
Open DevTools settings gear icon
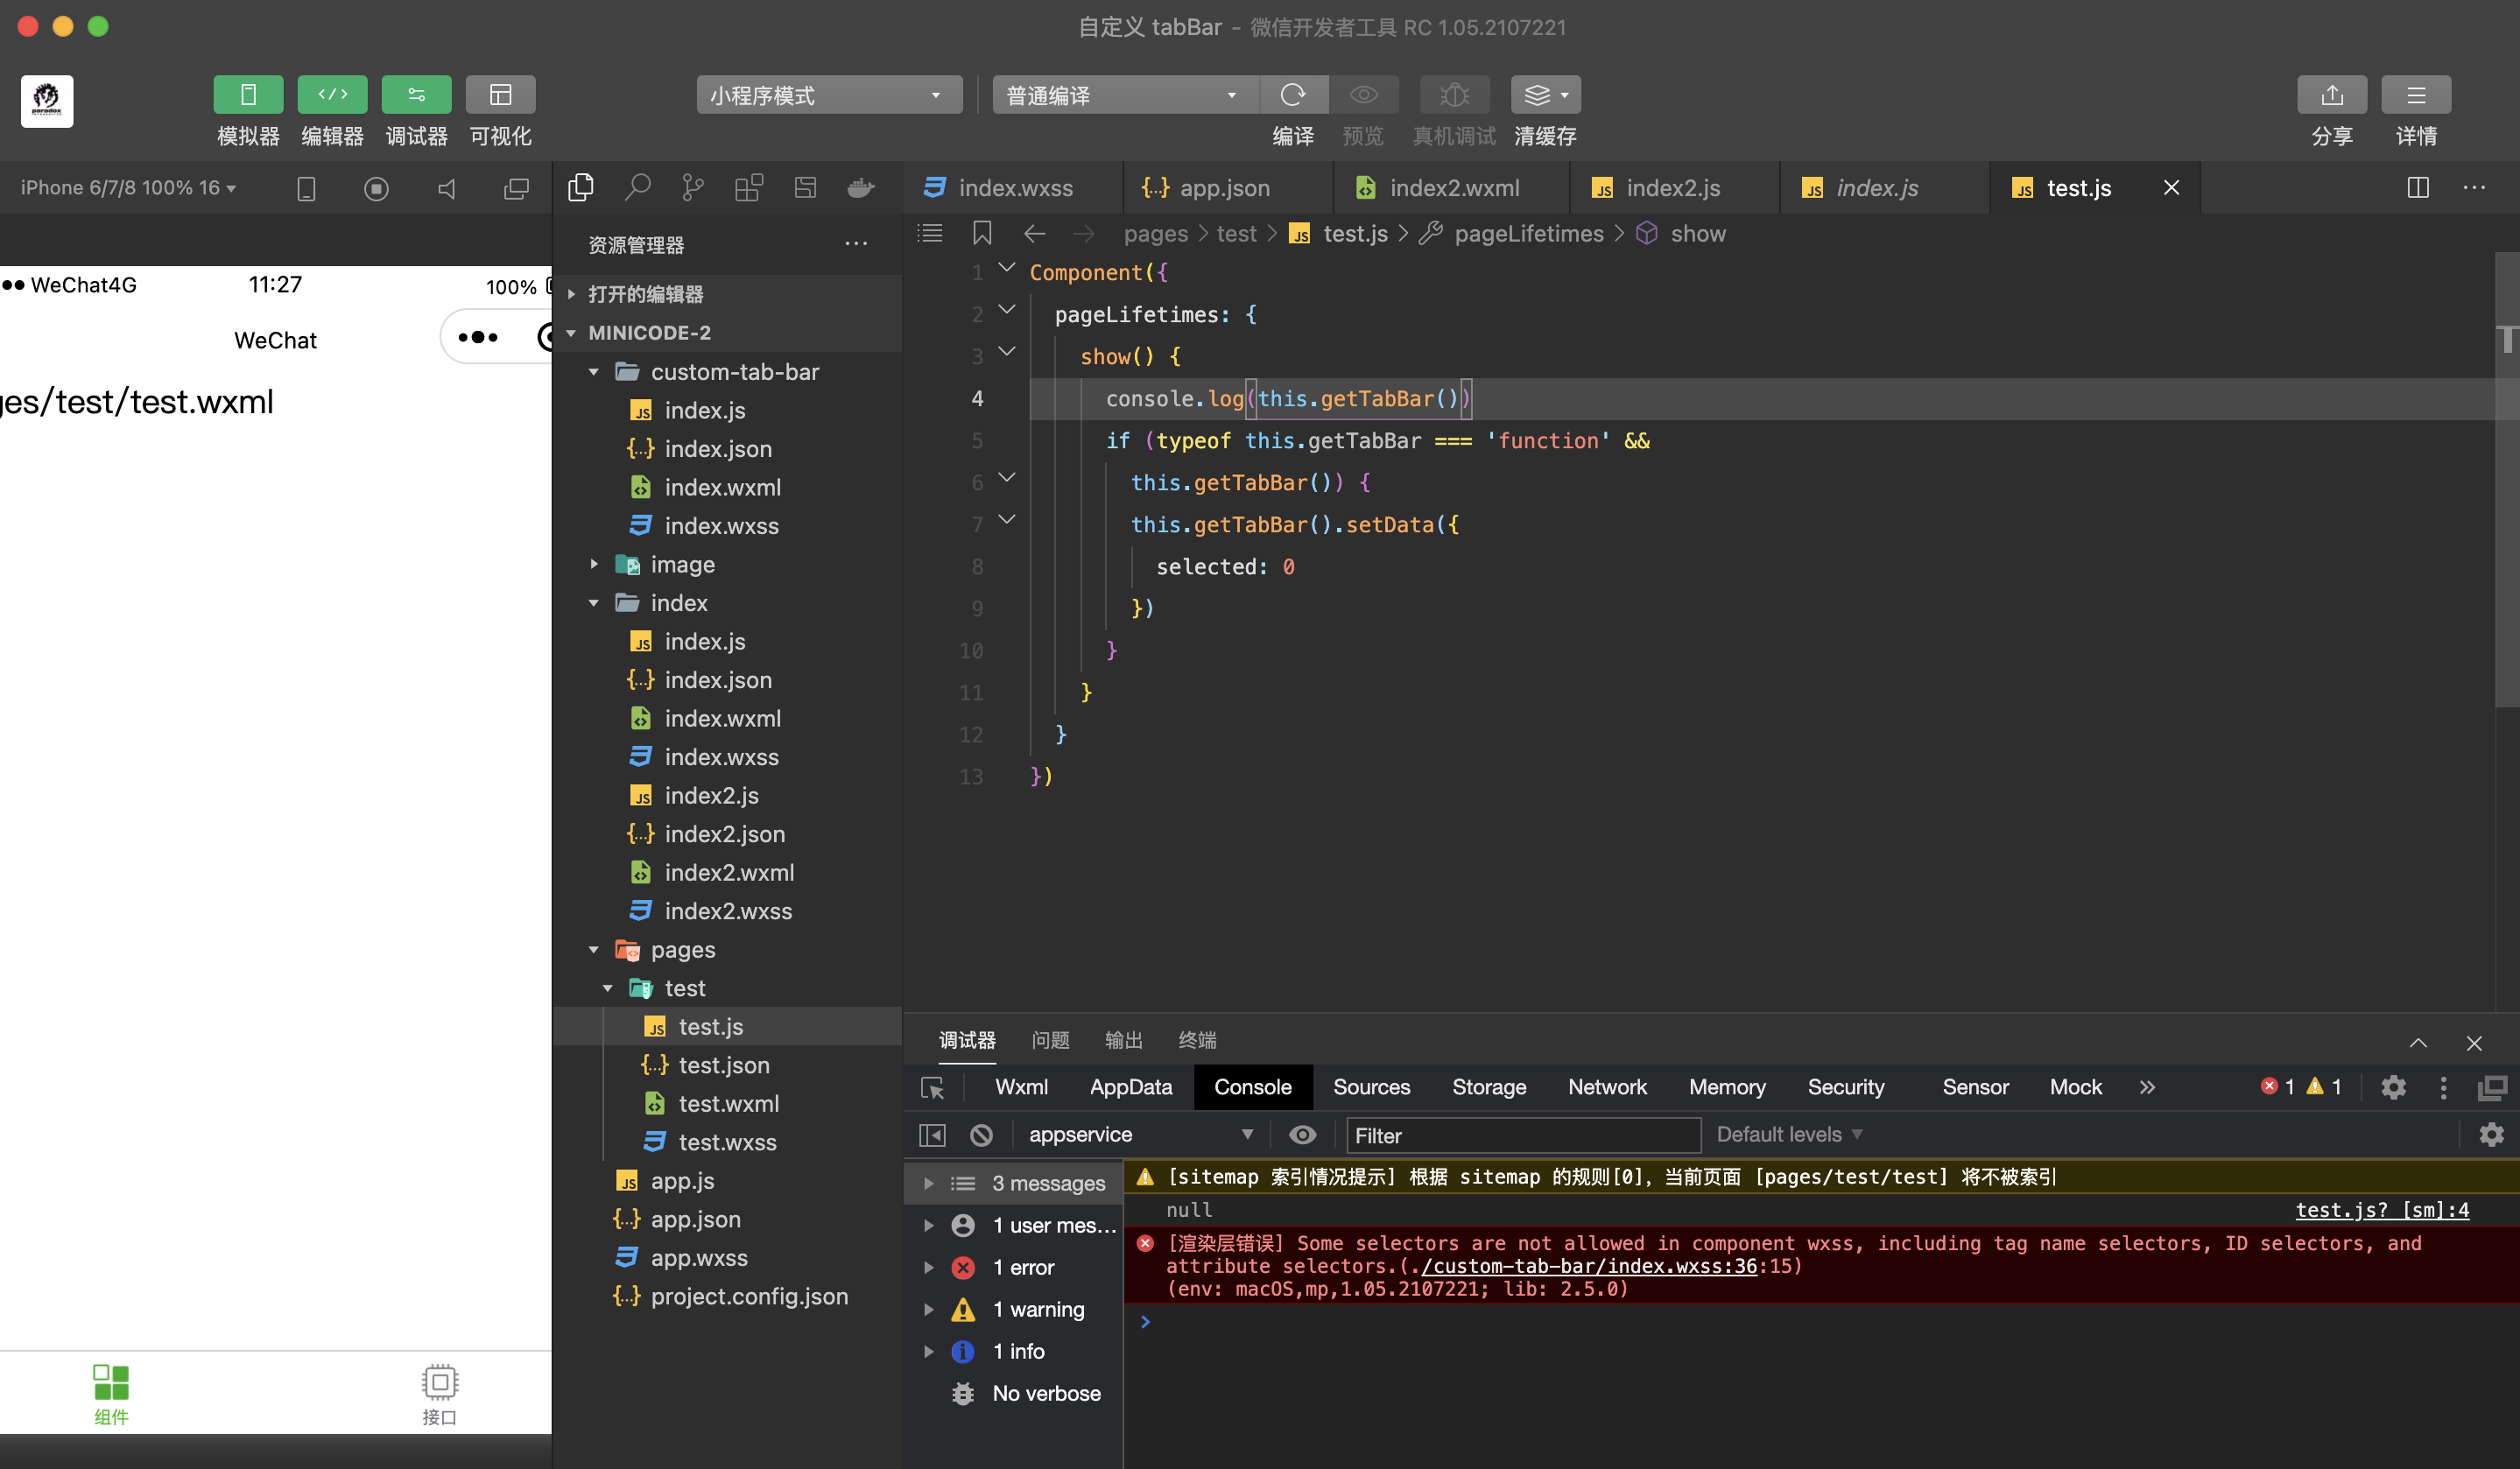coord(2393,1087)
